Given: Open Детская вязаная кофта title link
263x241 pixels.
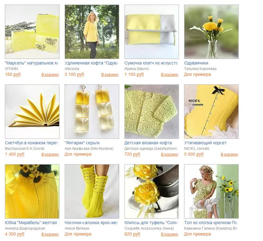Looking at the screenshot, I should click(x=148, y=143).
